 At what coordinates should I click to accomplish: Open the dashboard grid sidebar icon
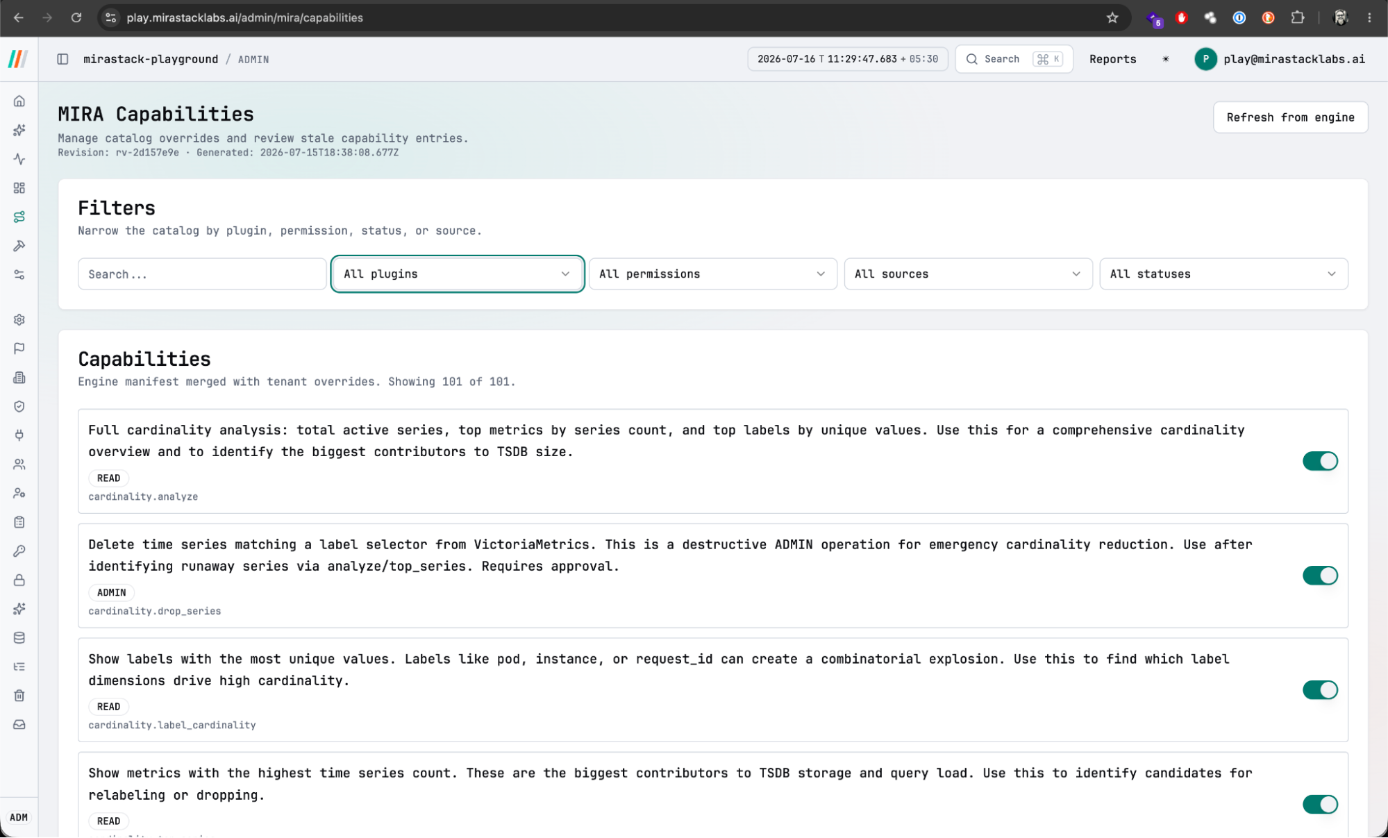tap(19, 188)
